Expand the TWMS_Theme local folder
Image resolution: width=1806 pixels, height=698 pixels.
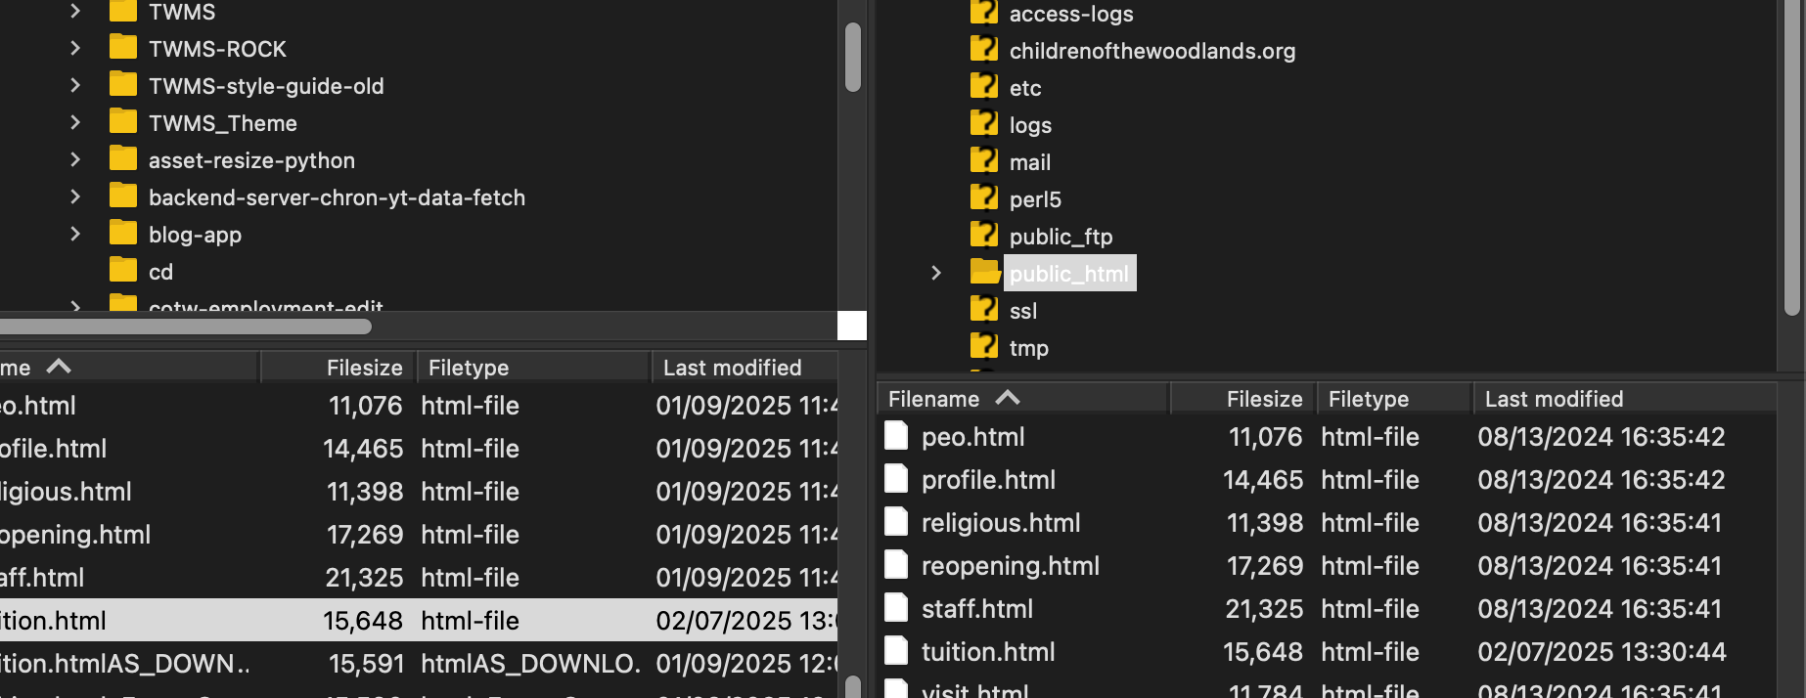pyautogui.click(x=75, y=122)
